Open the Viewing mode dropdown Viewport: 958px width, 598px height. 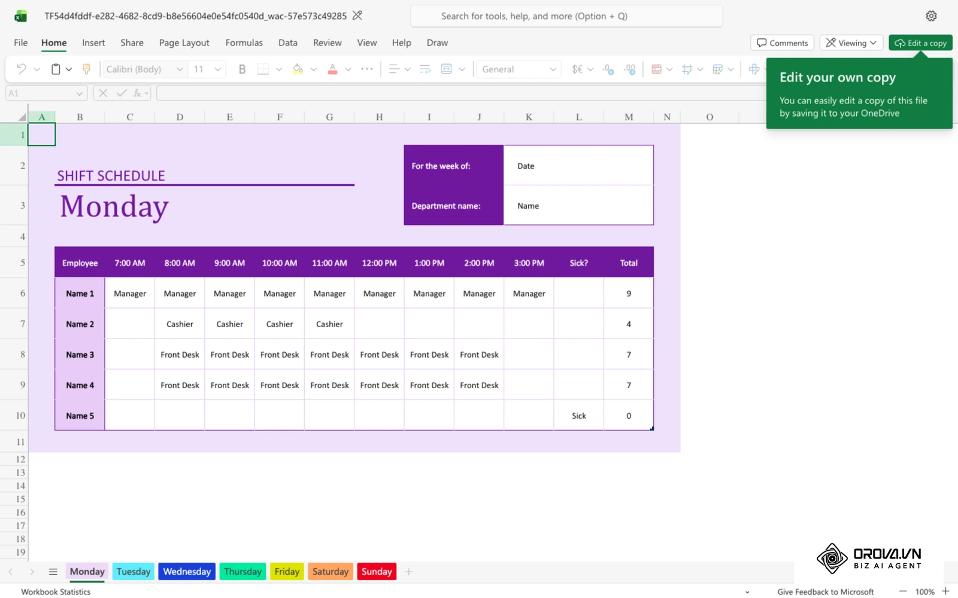click(x=851, y=43)
